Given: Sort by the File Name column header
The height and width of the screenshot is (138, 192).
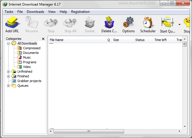Looking at the screenshot, I should (77, 40).
